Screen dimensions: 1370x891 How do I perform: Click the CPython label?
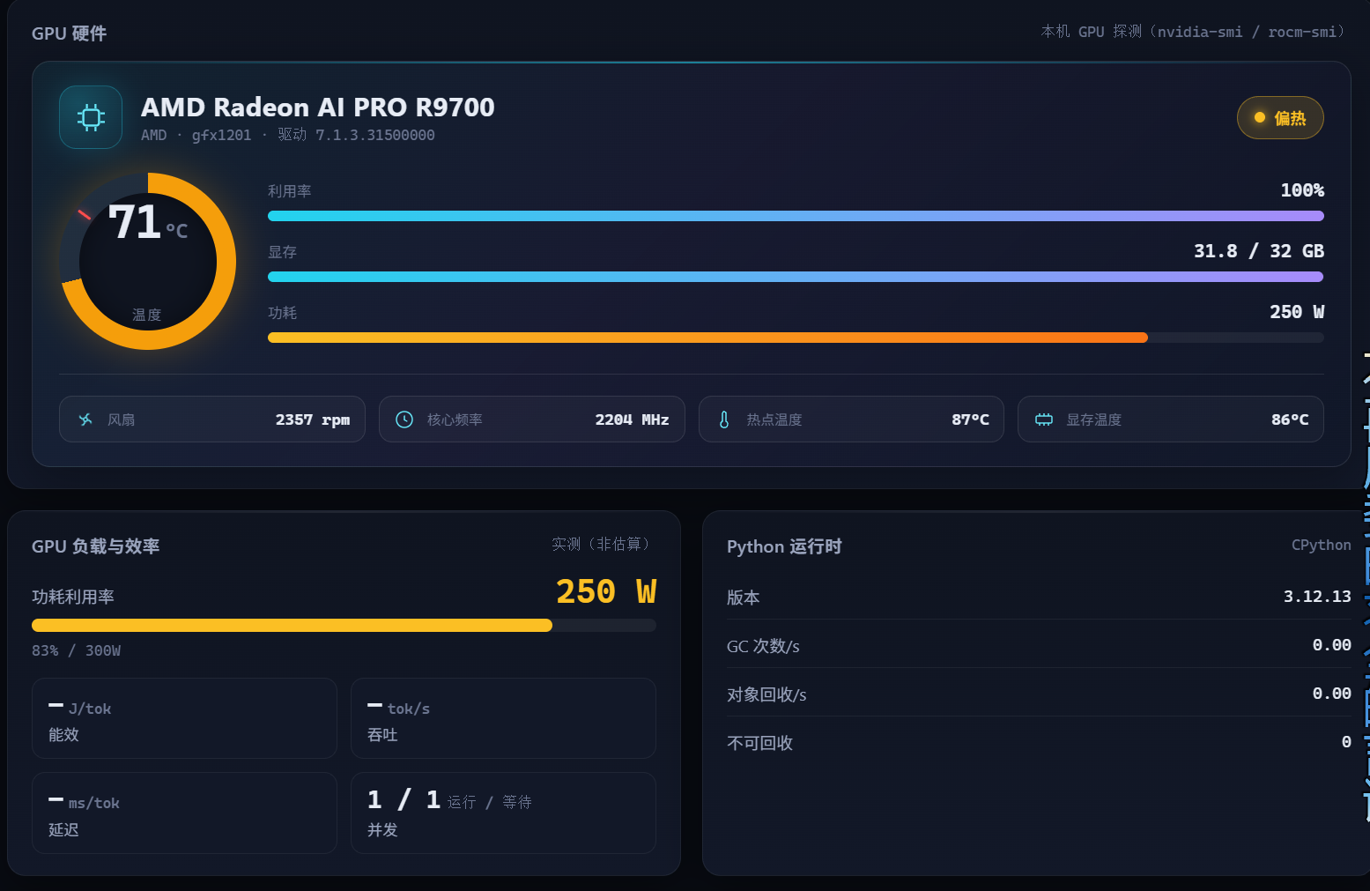(x=1321, y=545)
